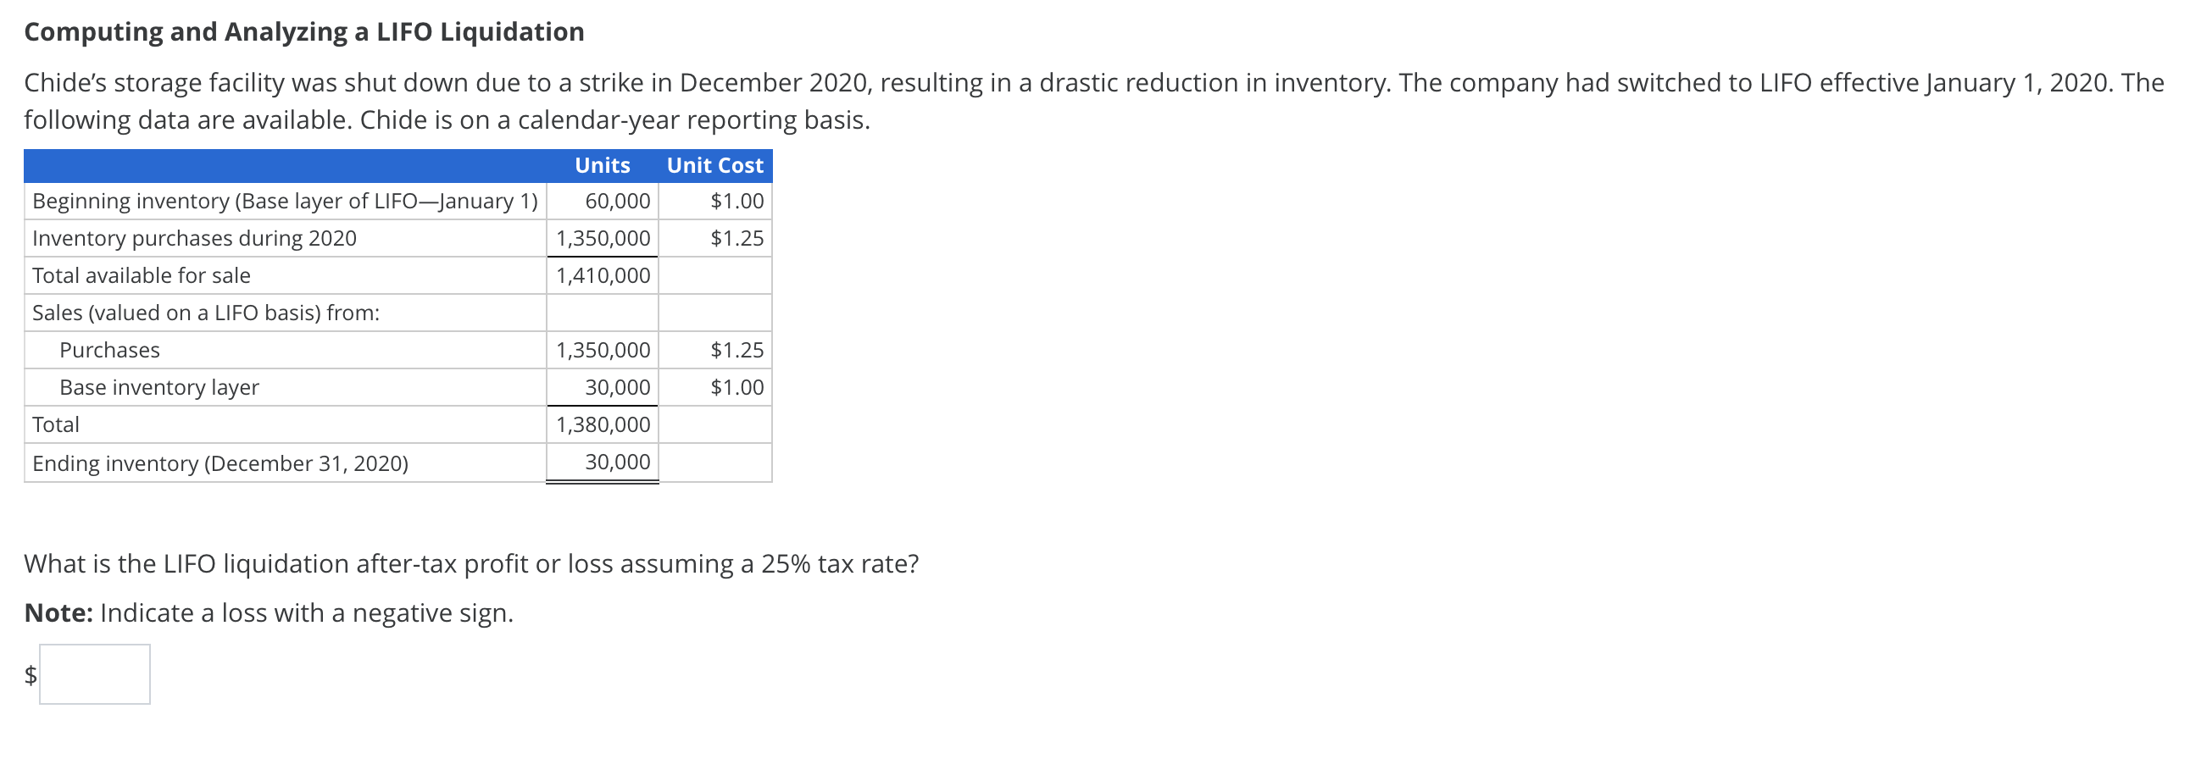2190x781 pixels.
Task: Click the Total available for sale row
Action: [x=142, y=275]
